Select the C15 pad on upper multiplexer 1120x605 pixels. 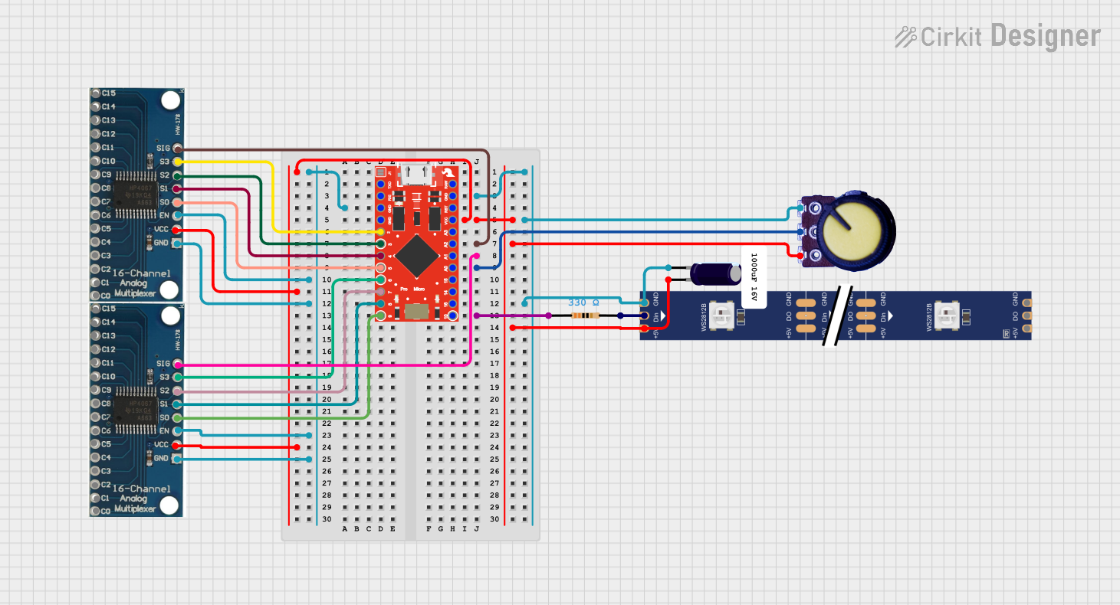[95, 93]
